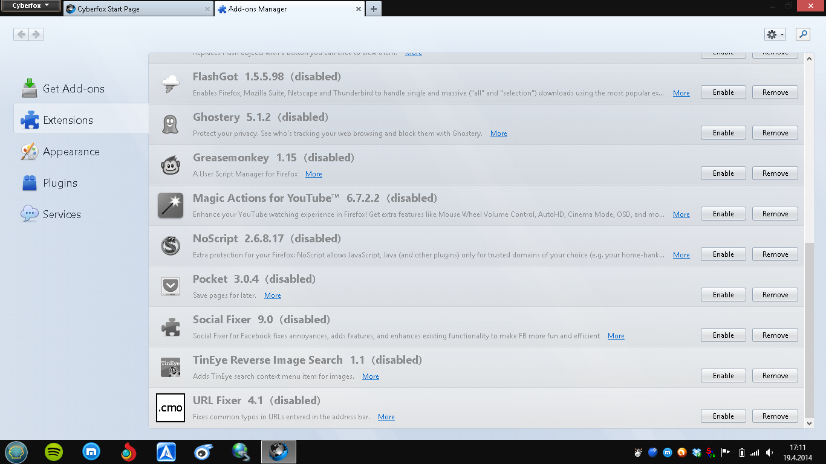826x464 pixels.
Task: Enable the Greasemonkey extension
Action: [723, 173]
